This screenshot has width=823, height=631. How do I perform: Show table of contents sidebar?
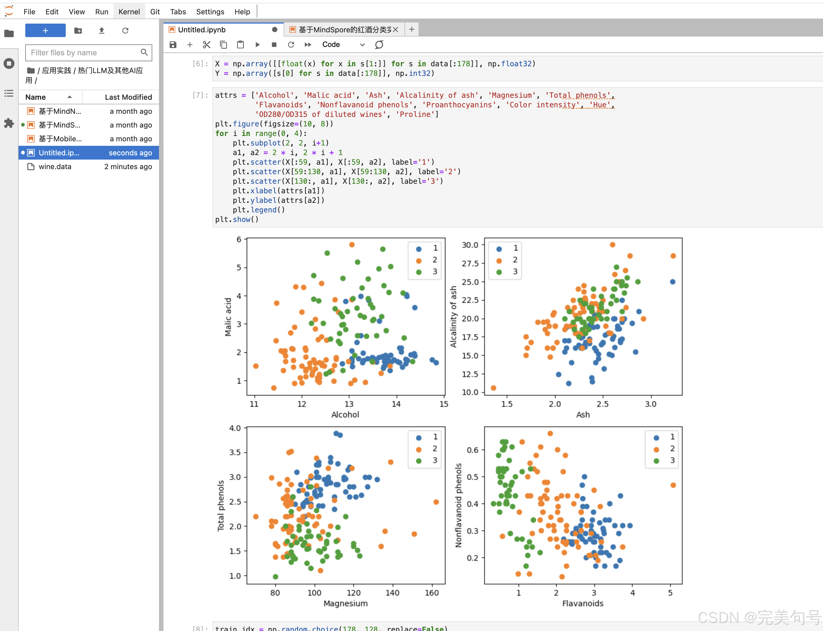[x=9, y=93]
